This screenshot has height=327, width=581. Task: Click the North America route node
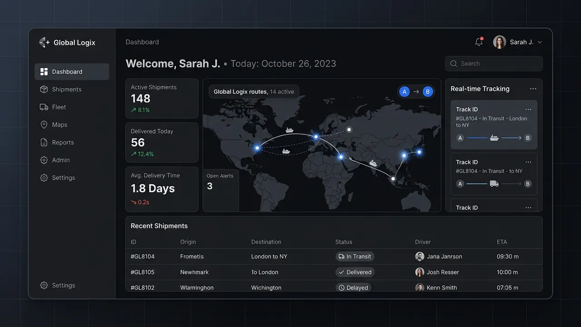pyautogui.click(x=257, y=148)
